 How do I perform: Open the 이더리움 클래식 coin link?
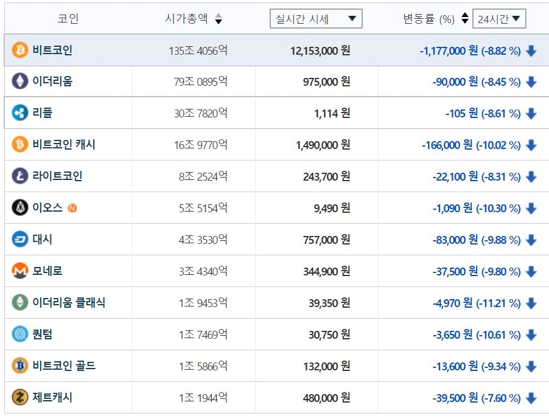tap(69, 303)
